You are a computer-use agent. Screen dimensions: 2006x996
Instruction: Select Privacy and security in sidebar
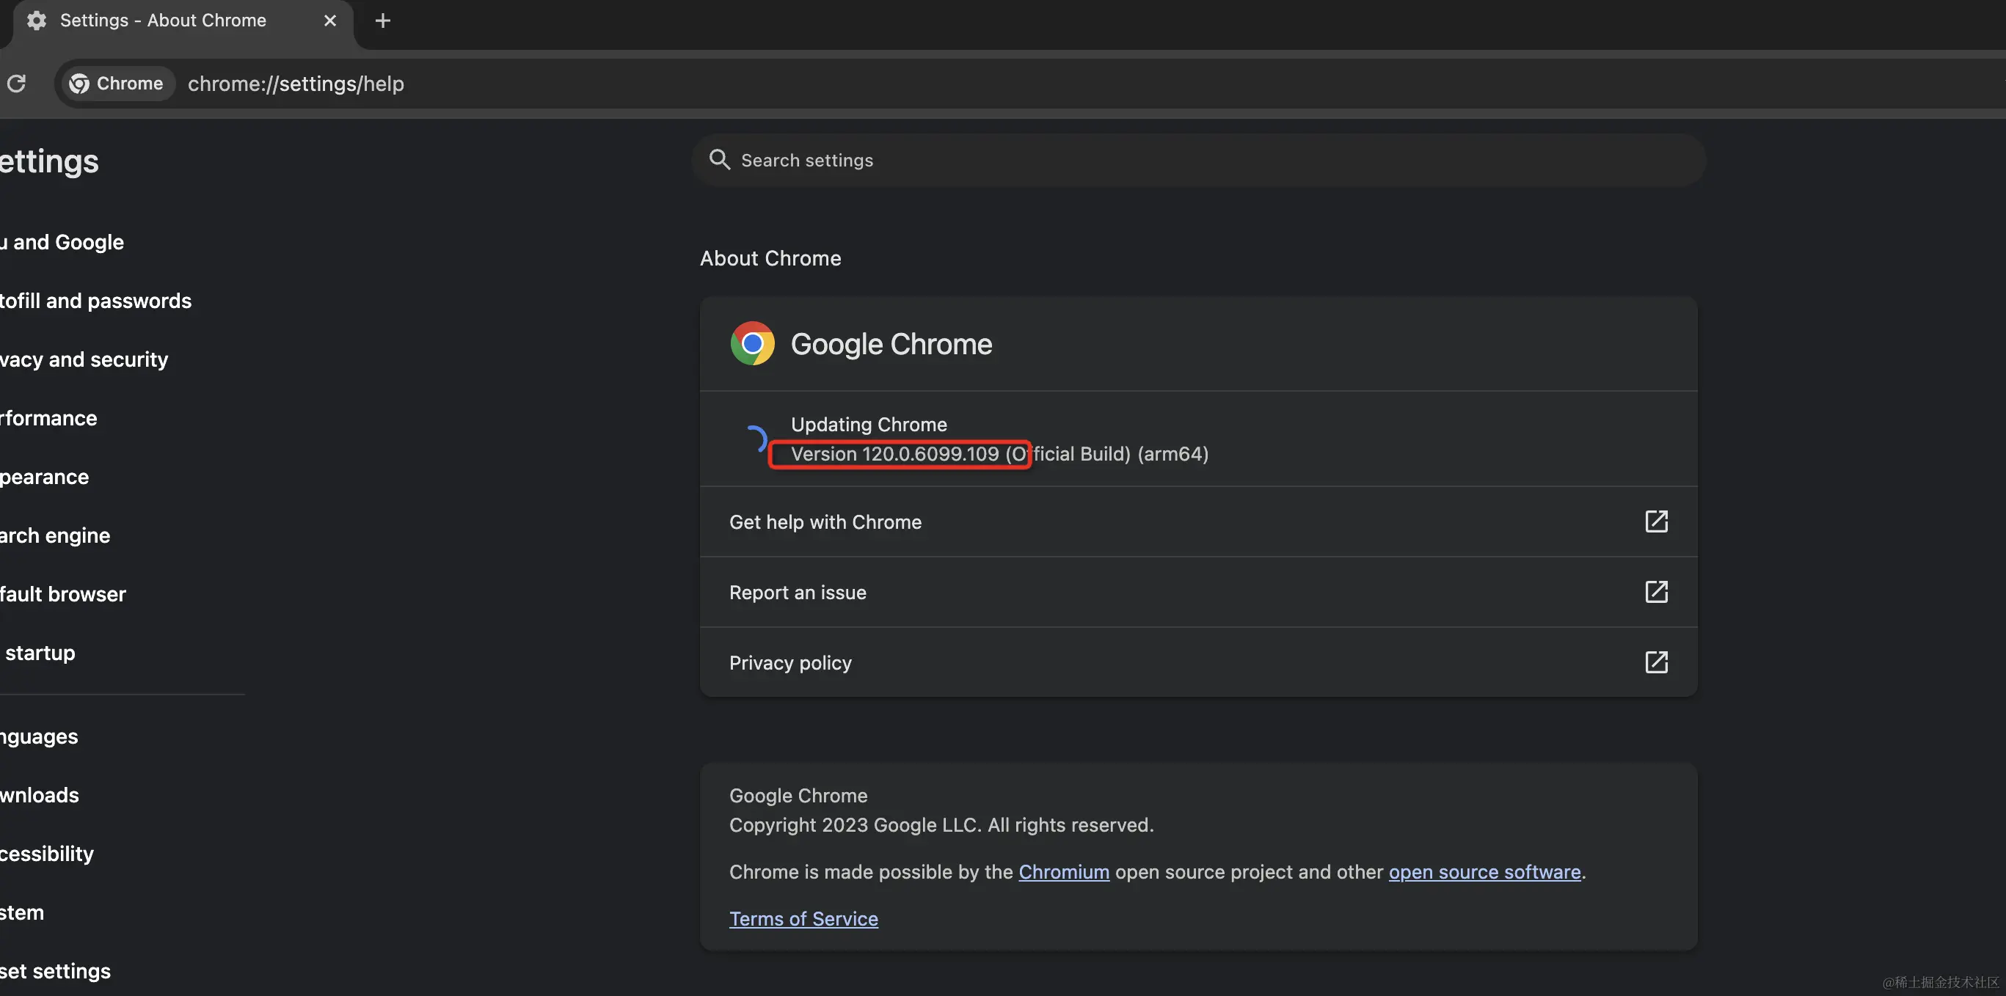(84, 359)
